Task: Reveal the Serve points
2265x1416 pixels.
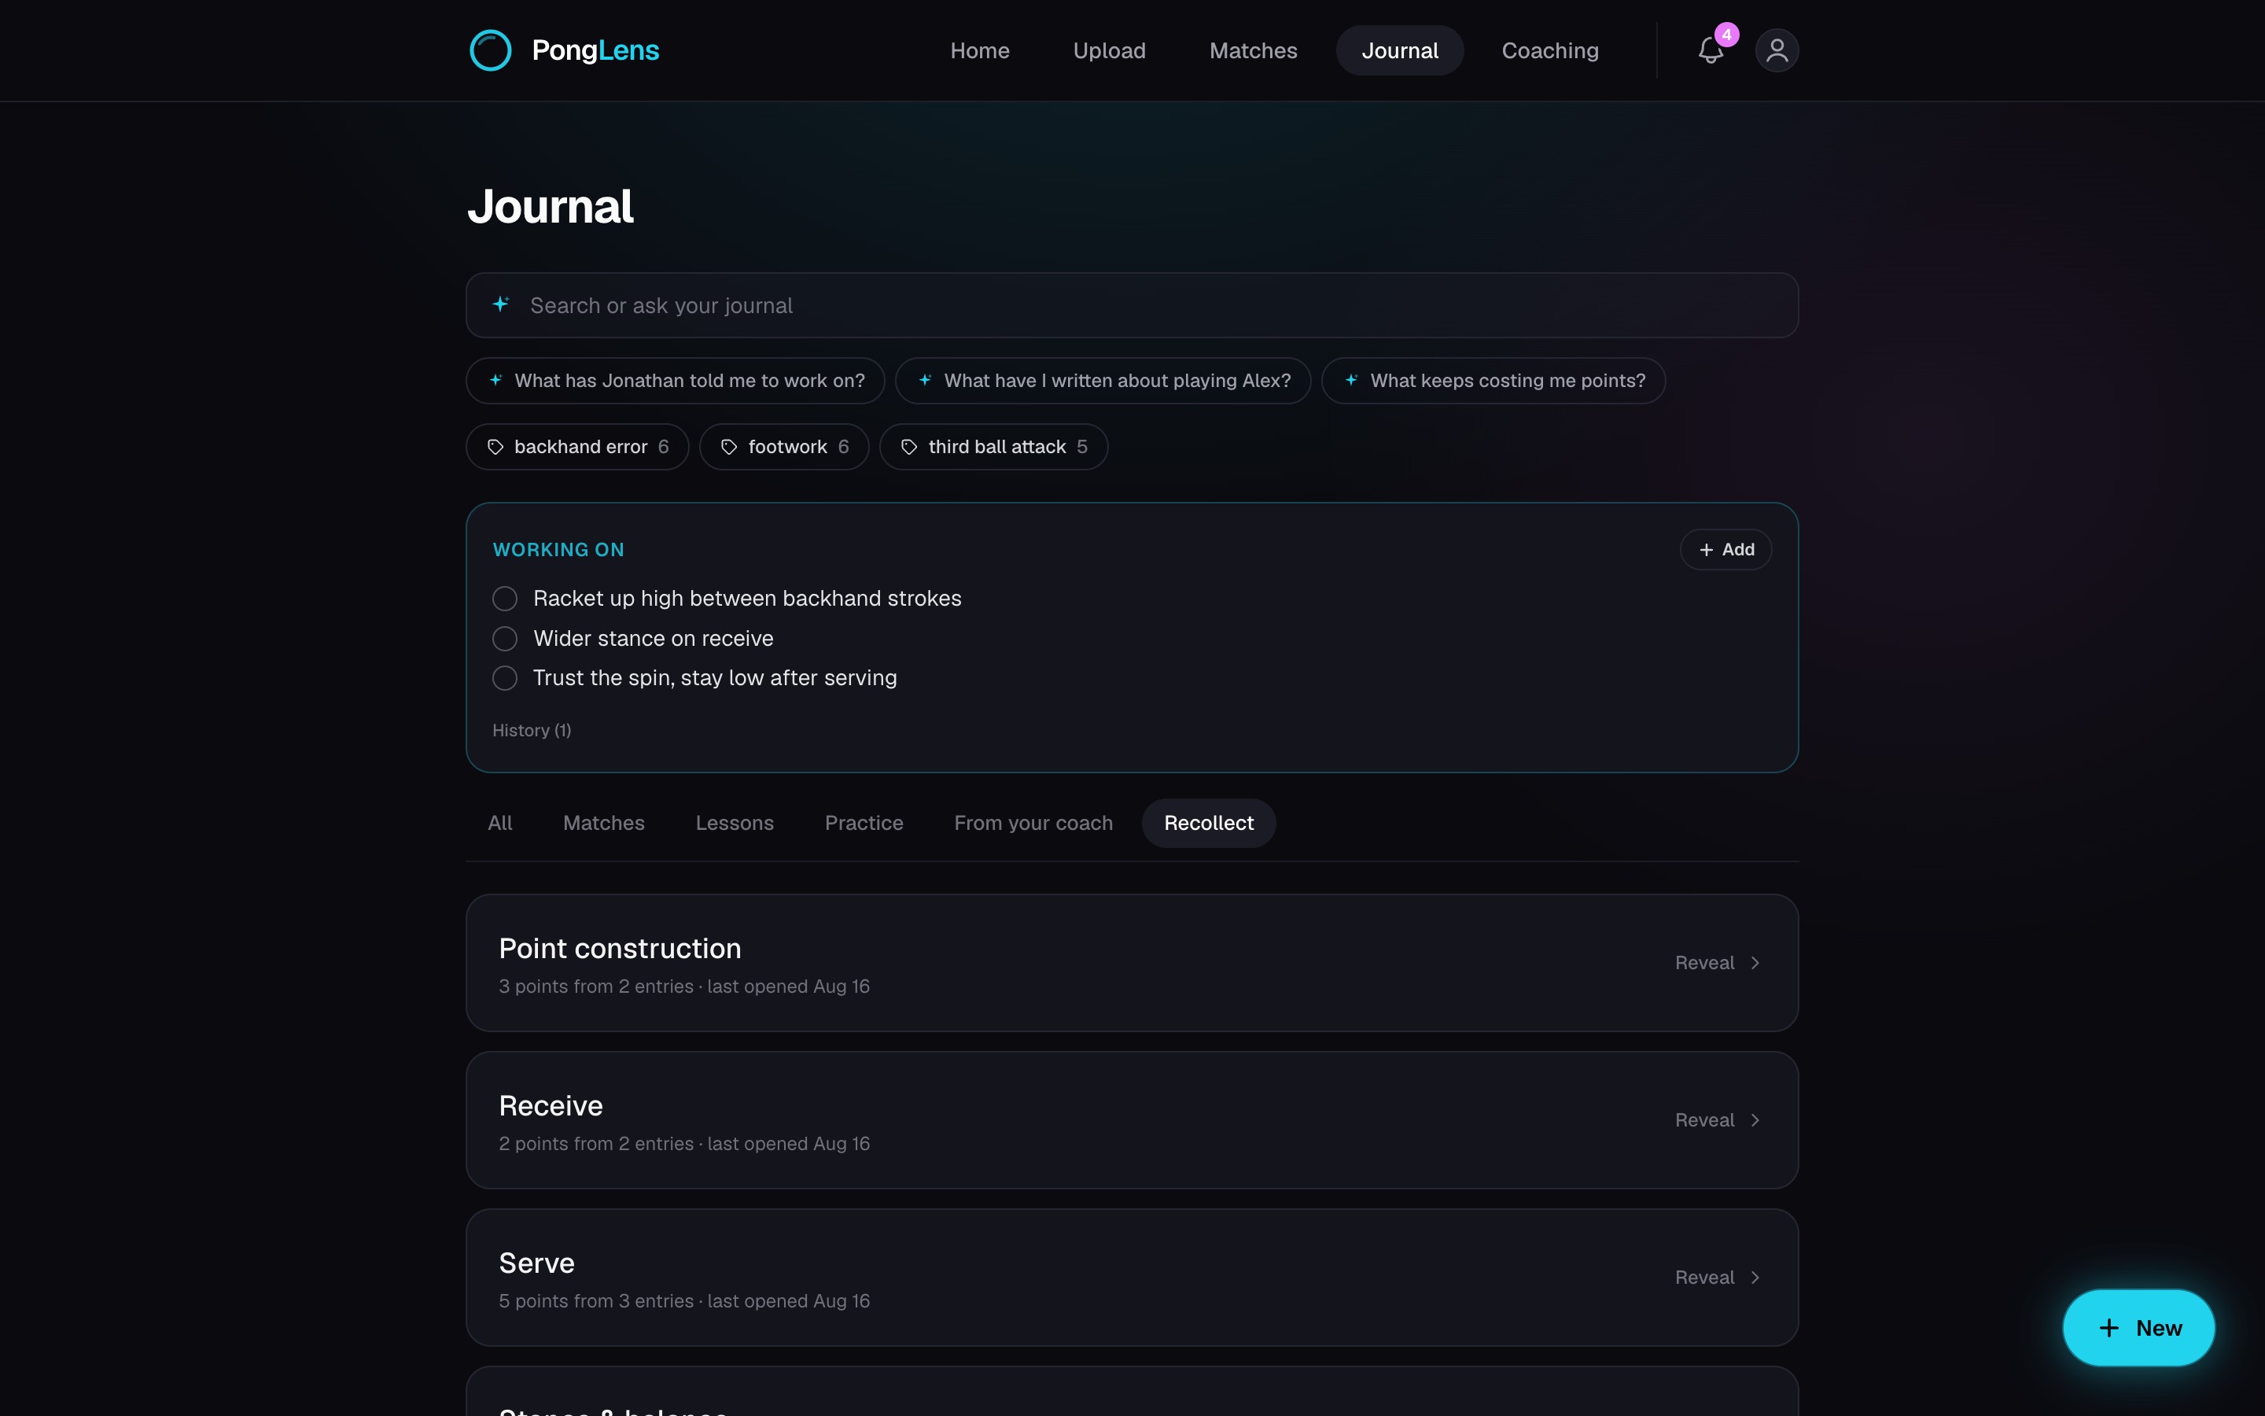Action: coord(1718,1278)
